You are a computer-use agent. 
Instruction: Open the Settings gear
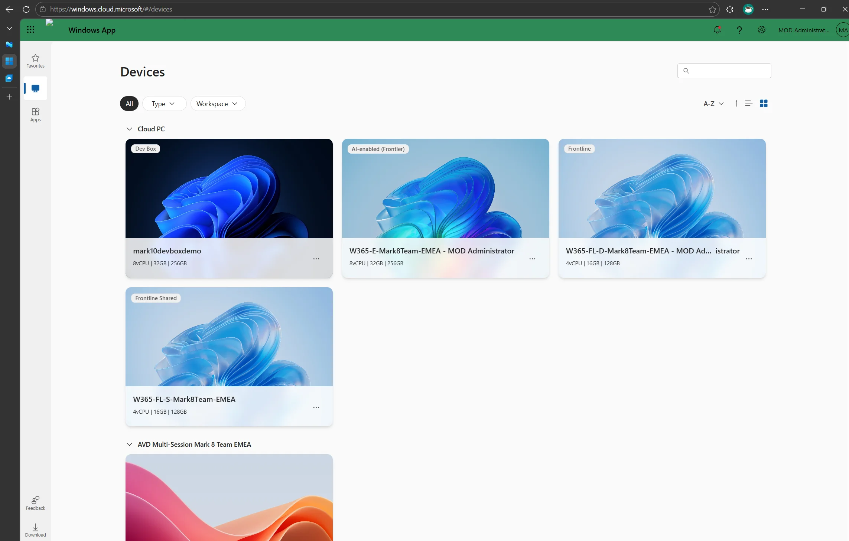762,30
